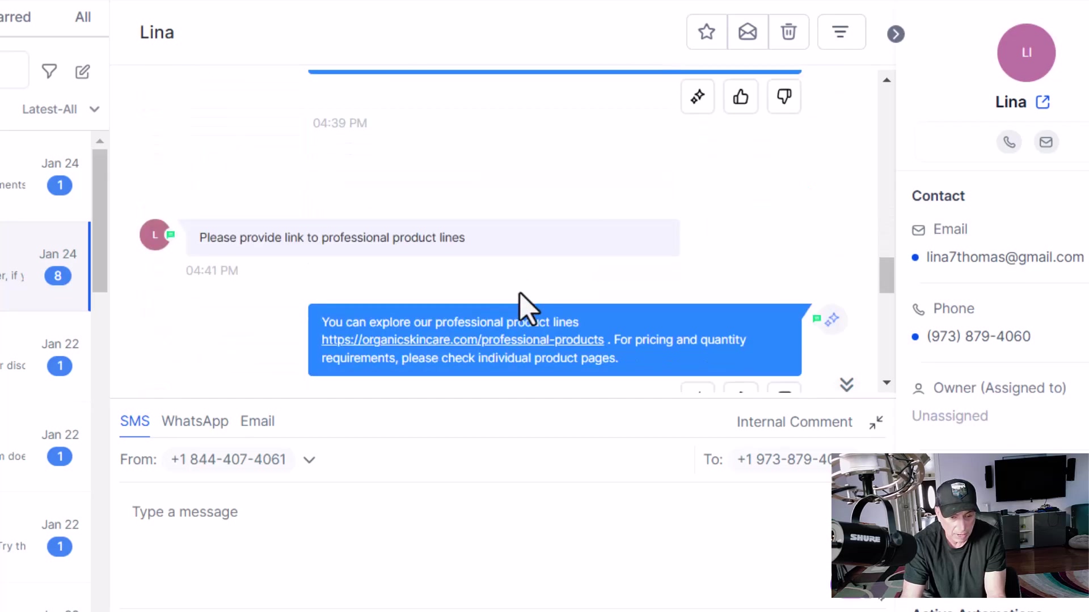Click conversation list scroll-up arrow
Image resolution: width=1089 pixels, height=612 pixels.
tap(100, 141)
